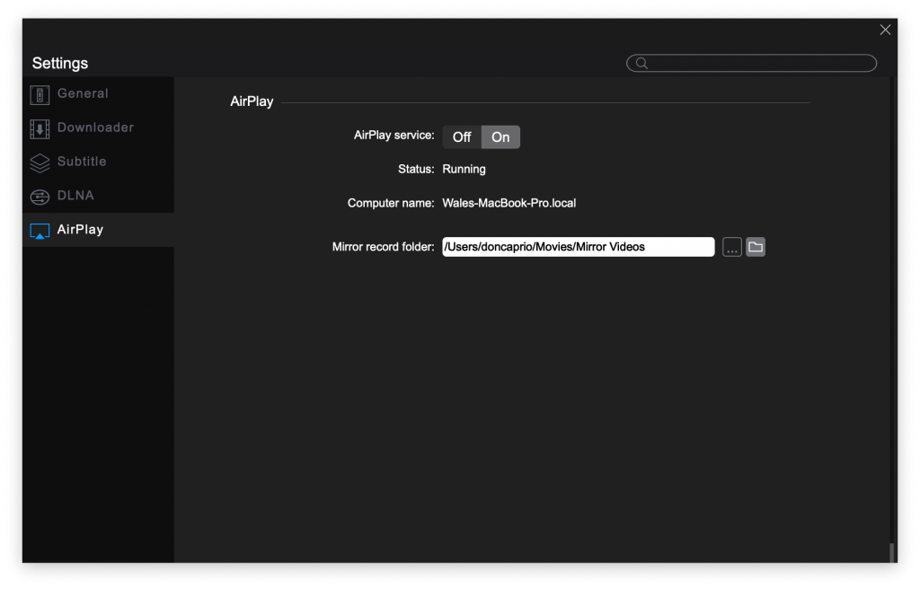Click the settings search field

(x=751, y=64)
